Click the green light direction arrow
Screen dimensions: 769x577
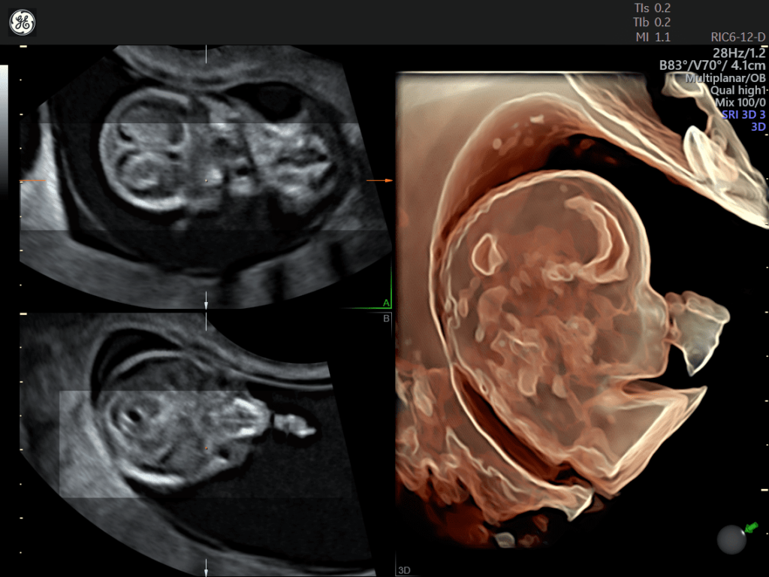(750, 528)
